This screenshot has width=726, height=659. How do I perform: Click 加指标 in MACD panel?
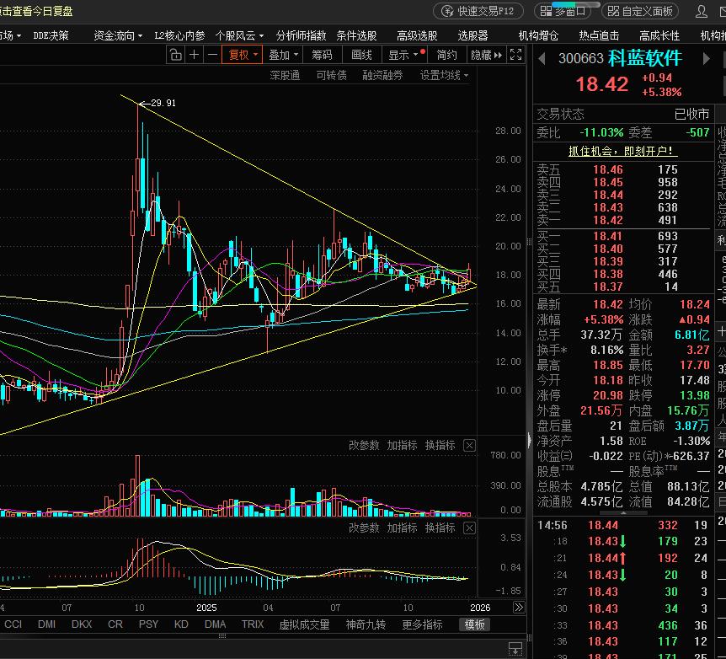click(x=402, y=528)
